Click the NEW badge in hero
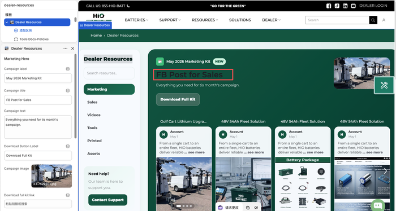The height and width of the screenshot is (211, 396). click(219, 61)
